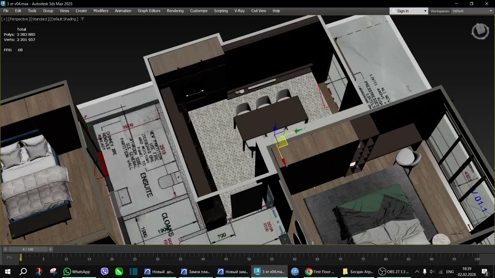Viewport: 495px width, 278px height.
Task: Open the green phone app taskbar icon
Action: pyautogui.click(x=119, y=271)
